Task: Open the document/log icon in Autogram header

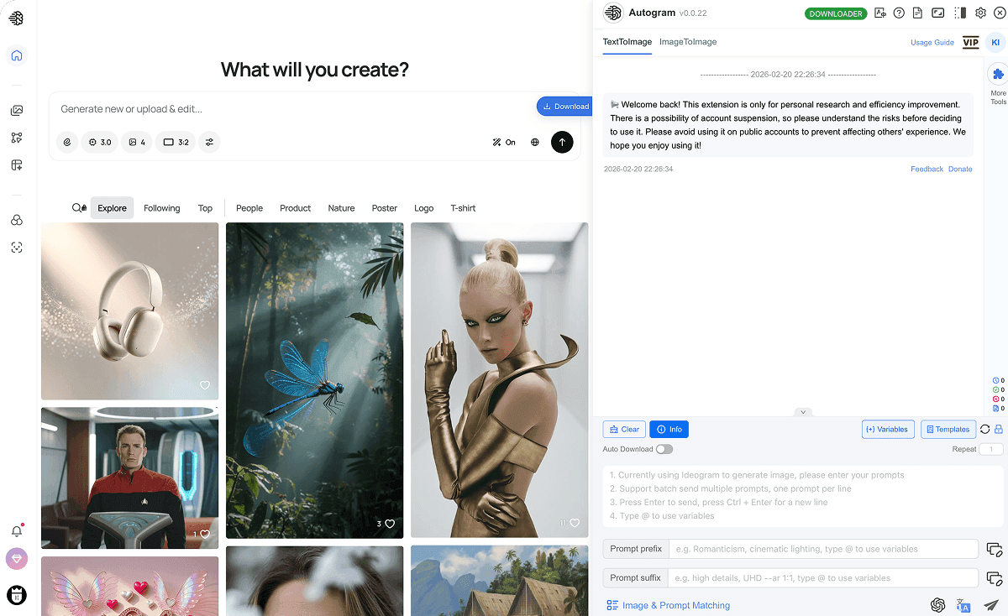Action: (x=918, y=13)
